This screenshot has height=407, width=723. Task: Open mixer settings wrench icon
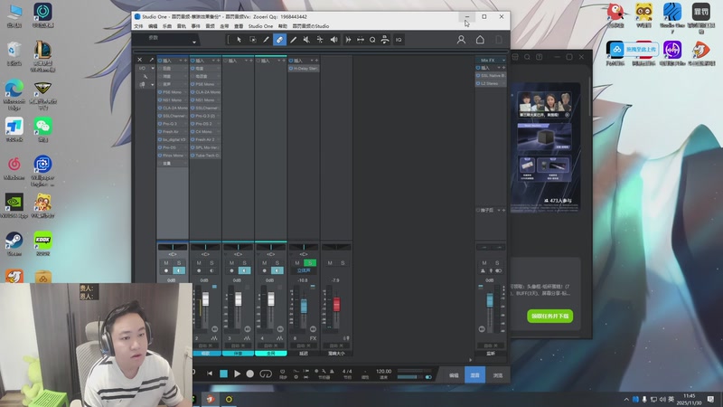tap(145, 76)
